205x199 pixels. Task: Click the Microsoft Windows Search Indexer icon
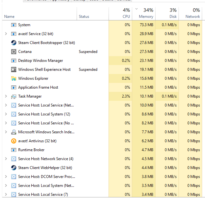pos(14,132)
